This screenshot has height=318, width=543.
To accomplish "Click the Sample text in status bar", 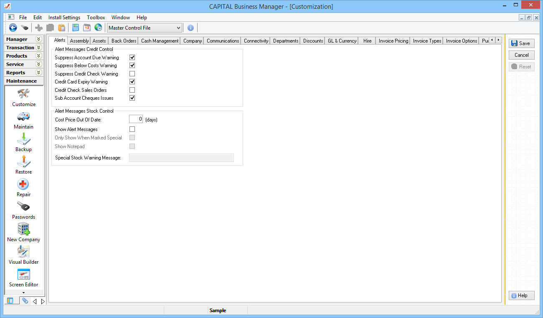I will tap(218, 310).
